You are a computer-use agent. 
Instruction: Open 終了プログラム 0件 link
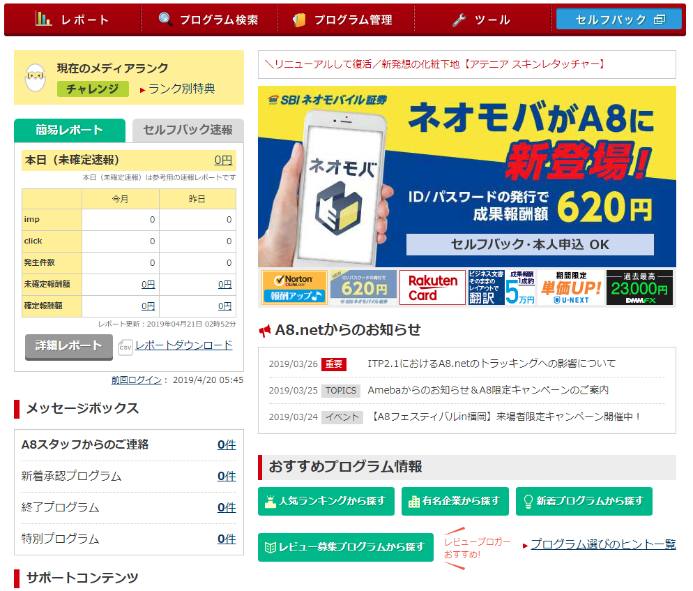[227, 508]
